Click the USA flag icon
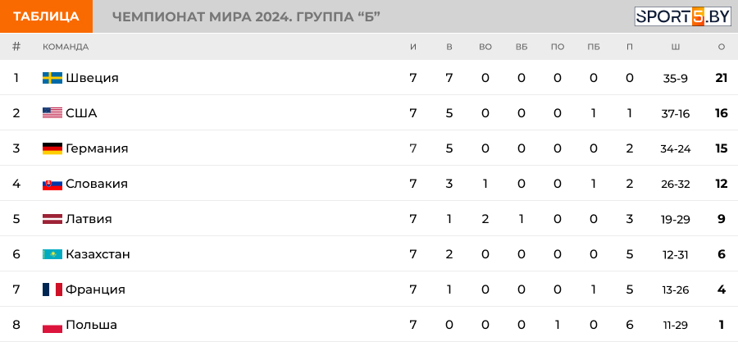 [52, 113]
